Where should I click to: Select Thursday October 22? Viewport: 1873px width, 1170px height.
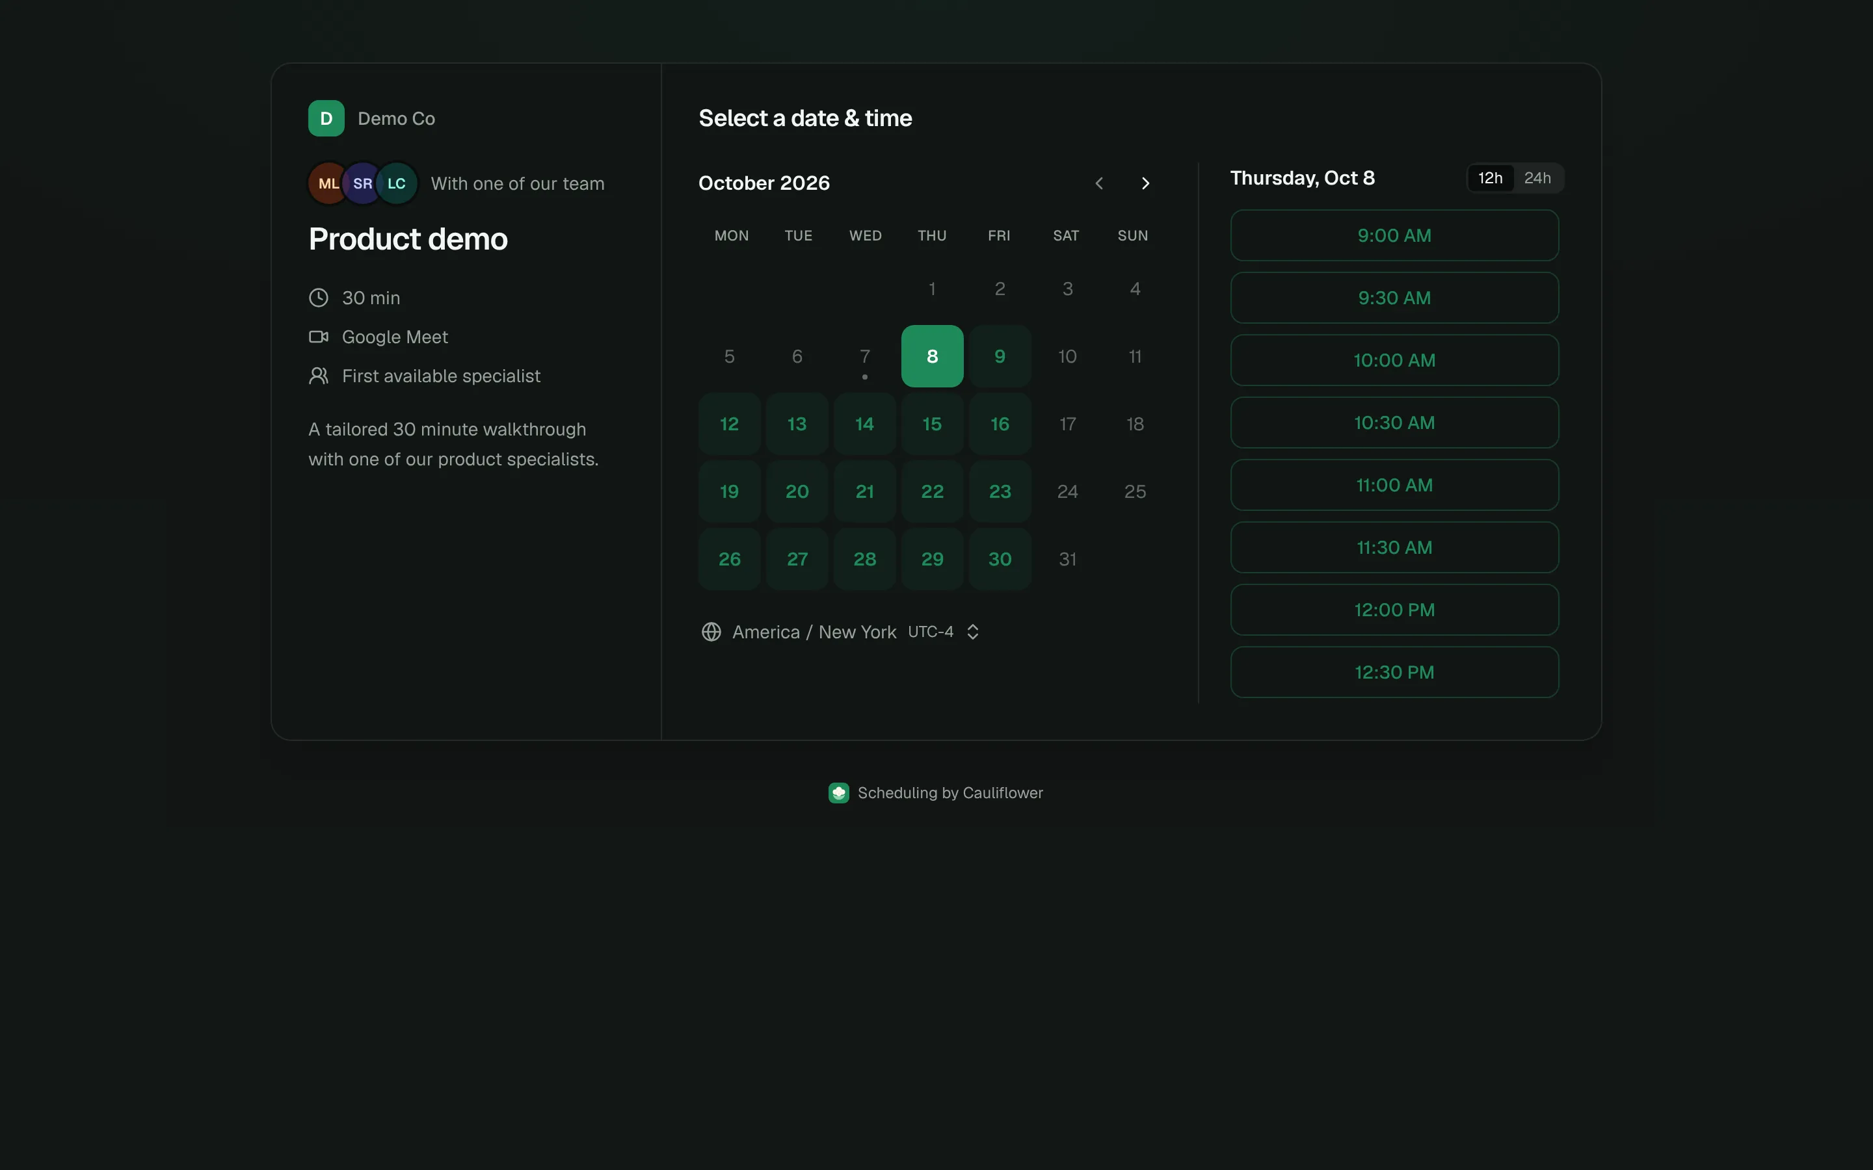pyautogui.click(x=932, y=491)
